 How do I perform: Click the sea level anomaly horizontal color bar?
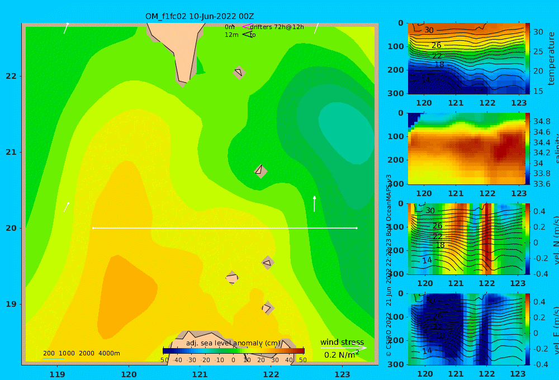[234, 350]
